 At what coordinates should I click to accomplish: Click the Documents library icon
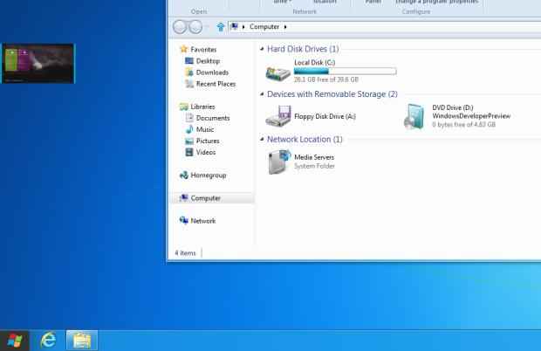189,118
